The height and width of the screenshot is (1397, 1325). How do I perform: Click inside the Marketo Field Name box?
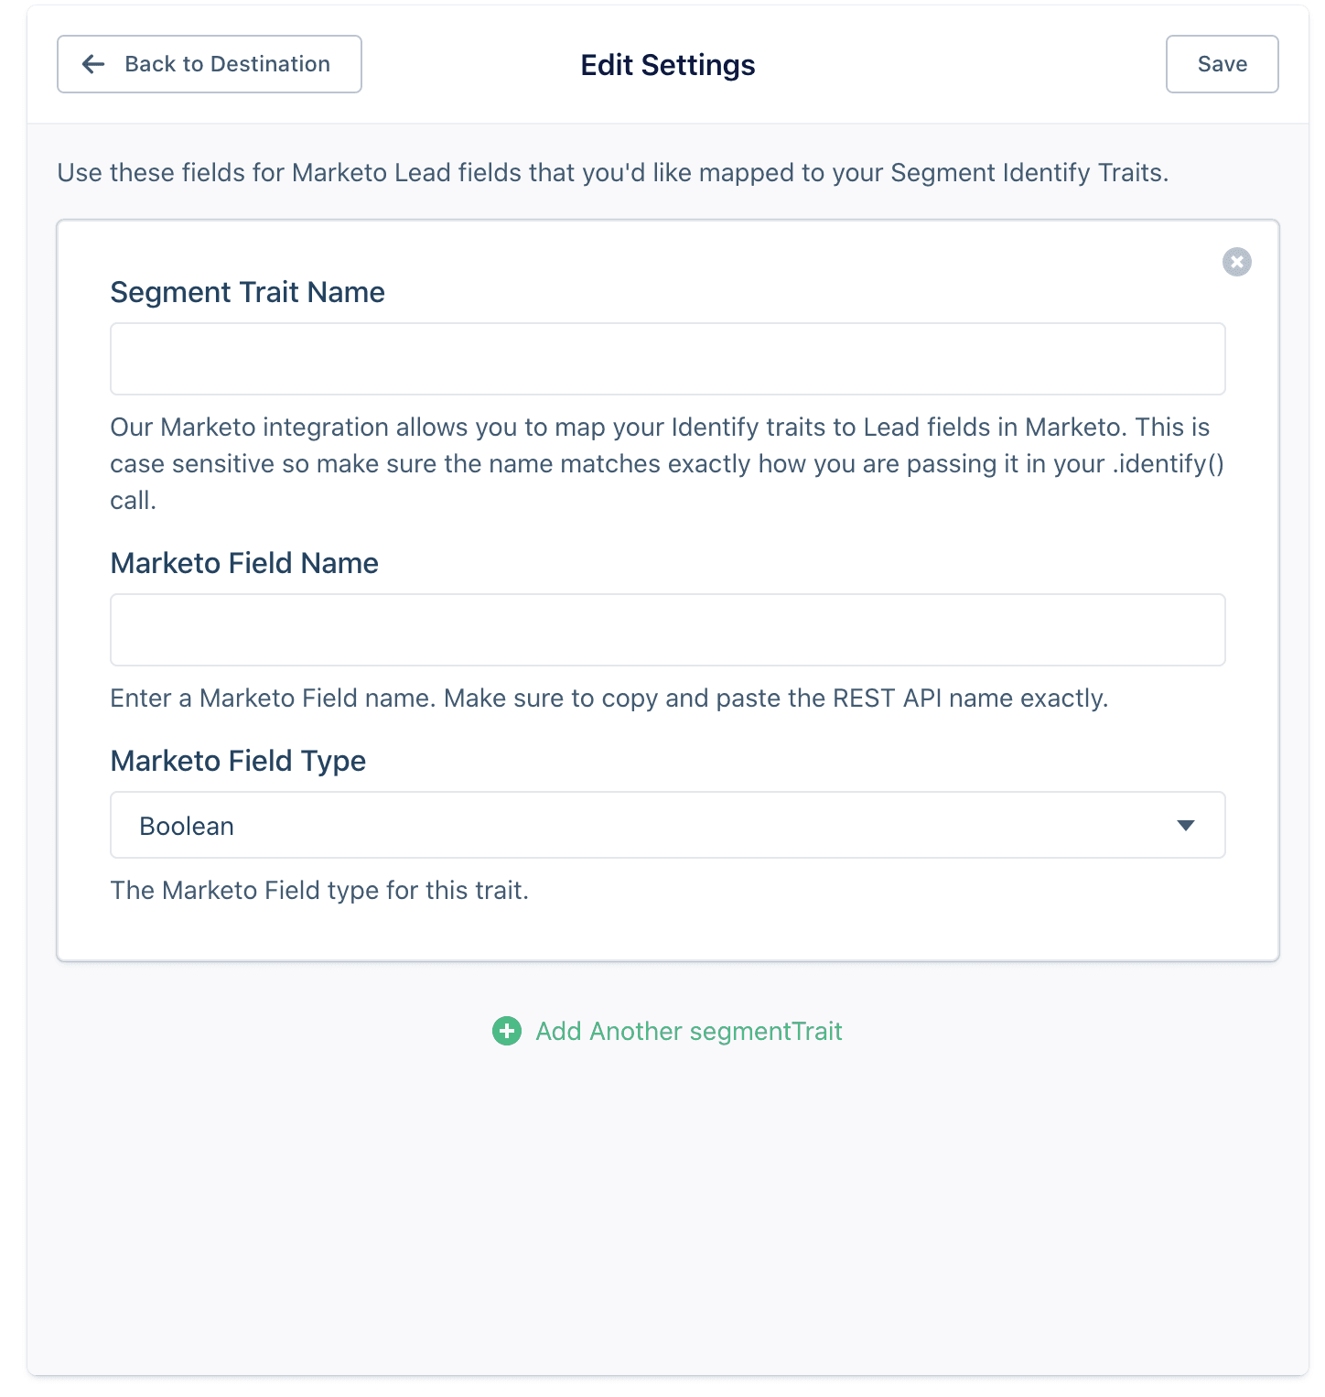pyautogui.click(x=667, y=630)
